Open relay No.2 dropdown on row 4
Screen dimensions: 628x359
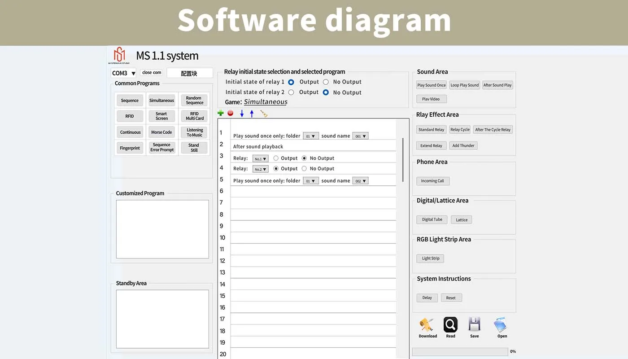click(260, 169)
